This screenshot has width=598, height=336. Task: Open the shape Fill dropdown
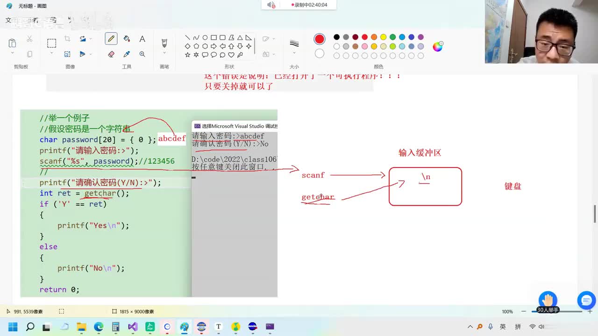tap(269, 54)
